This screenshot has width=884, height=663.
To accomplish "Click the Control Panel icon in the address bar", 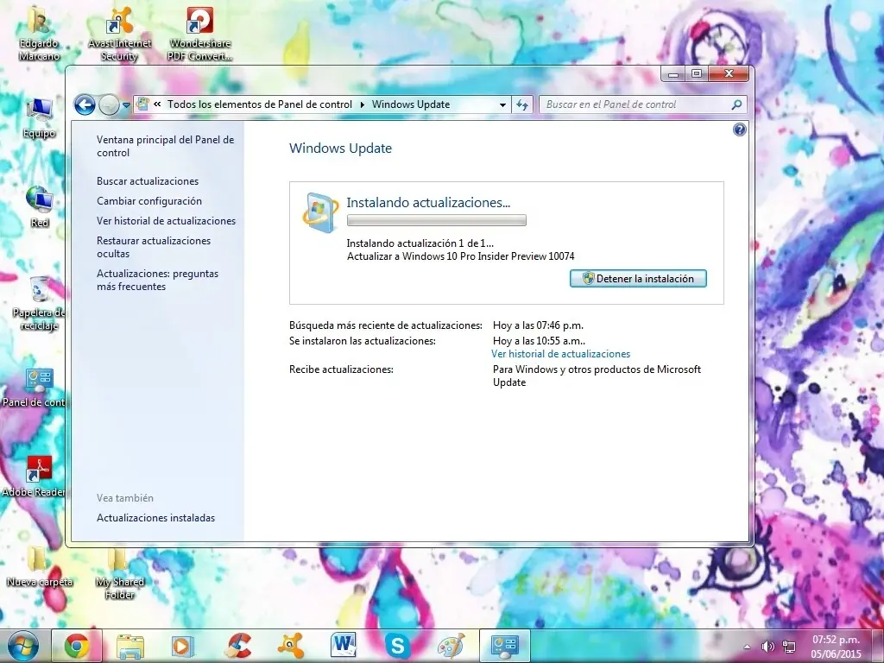I will 143,104.
